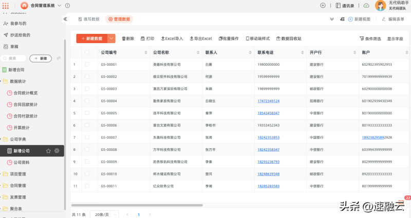Open 数据回收站 recycle bin

(288, 38)
